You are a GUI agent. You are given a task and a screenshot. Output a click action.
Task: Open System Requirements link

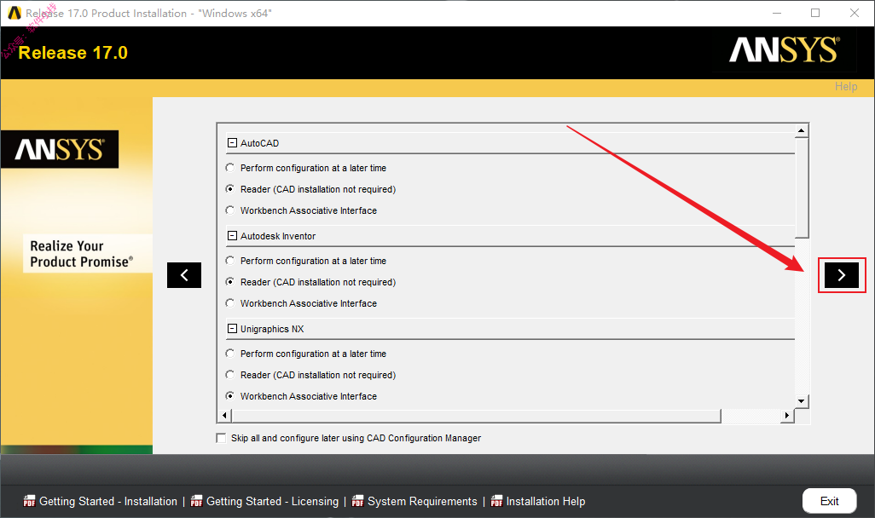pyautogui.click(x=422, y=501)
